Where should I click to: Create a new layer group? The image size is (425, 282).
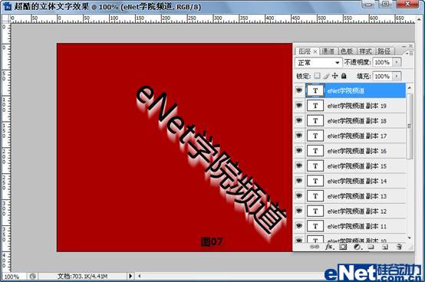pyautogui.click(x=371, y=247)
